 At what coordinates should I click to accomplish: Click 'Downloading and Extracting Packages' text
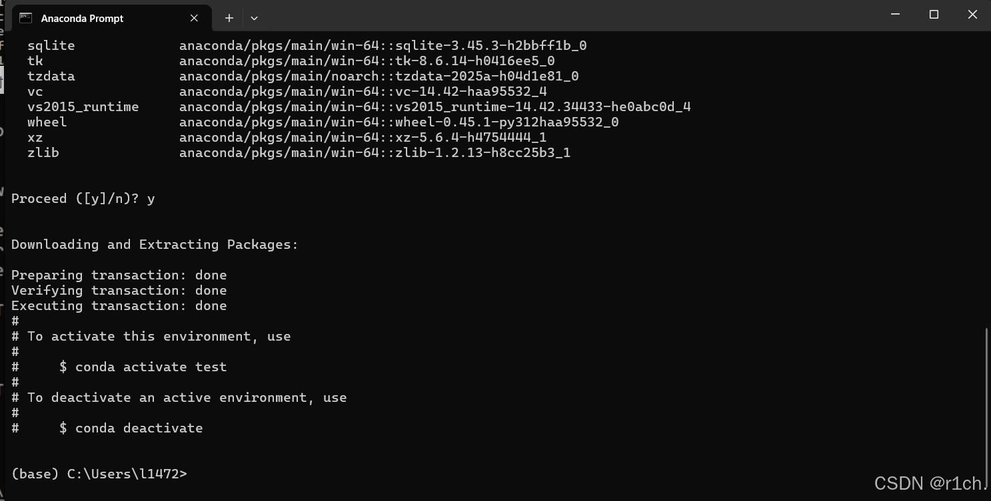pyautogui.click(x=155, y=244)
